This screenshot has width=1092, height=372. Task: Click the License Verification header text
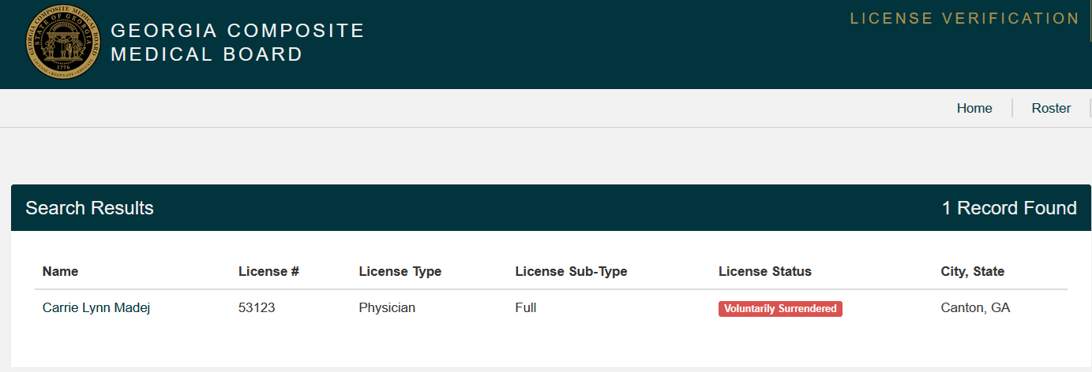pyautogui.click(x=964, y=18)
